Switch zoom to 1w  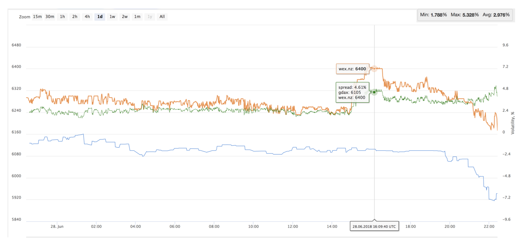click(112, 17)
